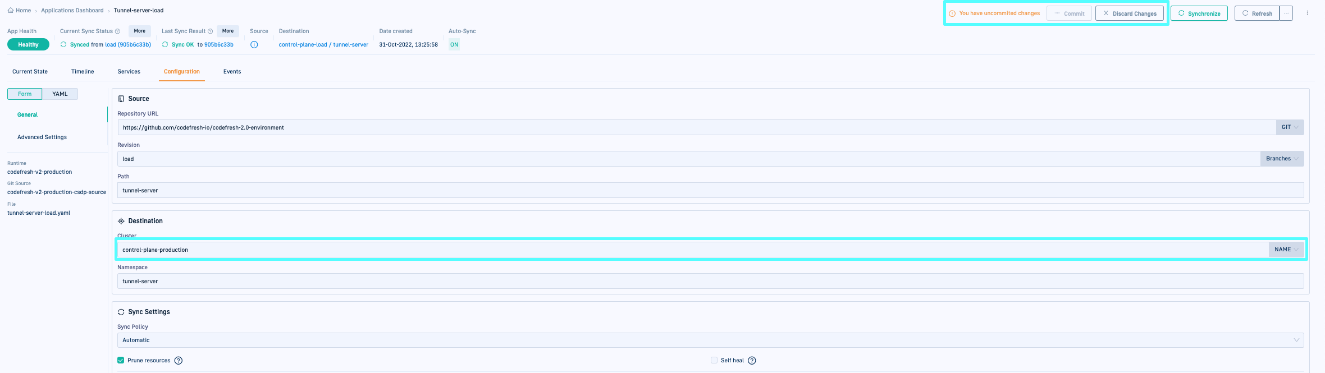Click the Namespace input field
Viewport: 1325px width, 373px height.
(x=710, y=282)
